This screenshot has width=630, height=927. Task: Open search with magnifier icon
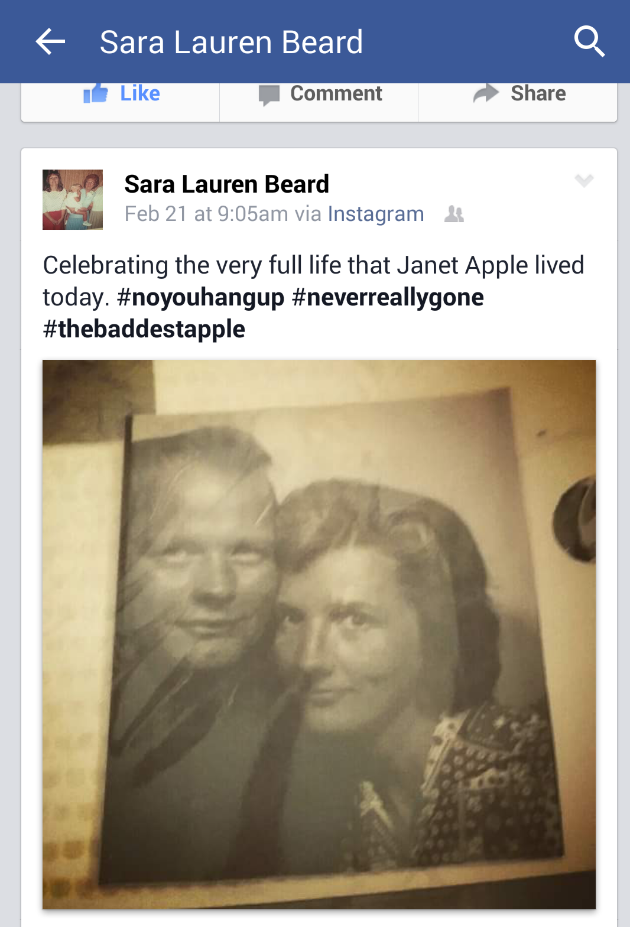[x=589, y=41]
